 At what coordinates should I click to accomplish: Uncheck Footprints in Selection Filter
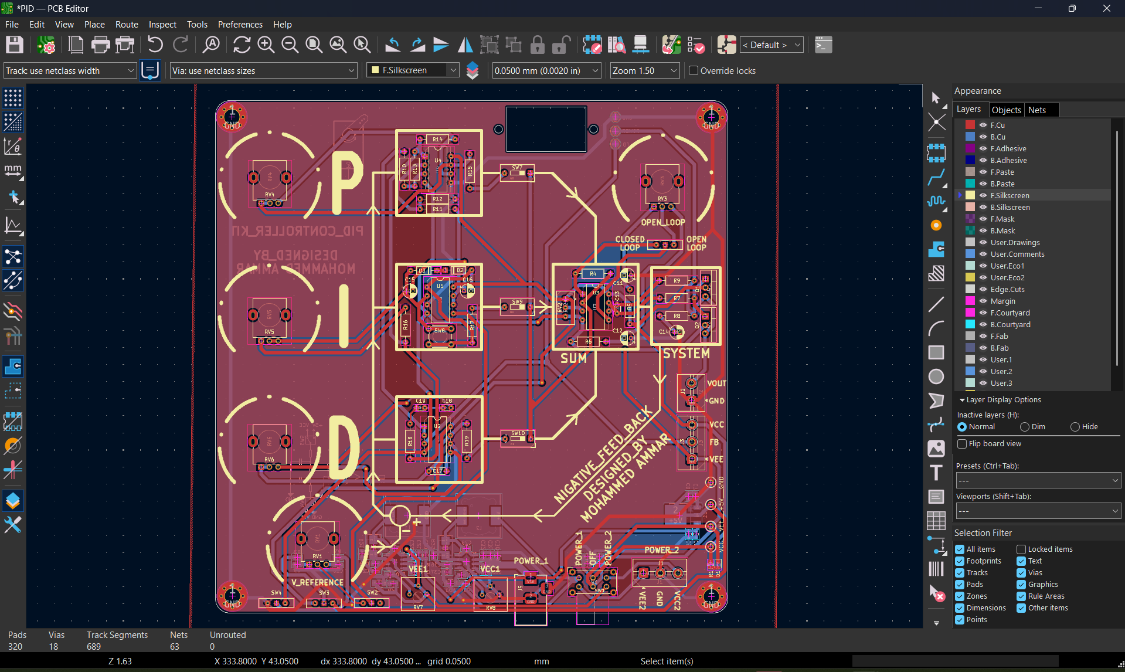(x=960, y=561)
